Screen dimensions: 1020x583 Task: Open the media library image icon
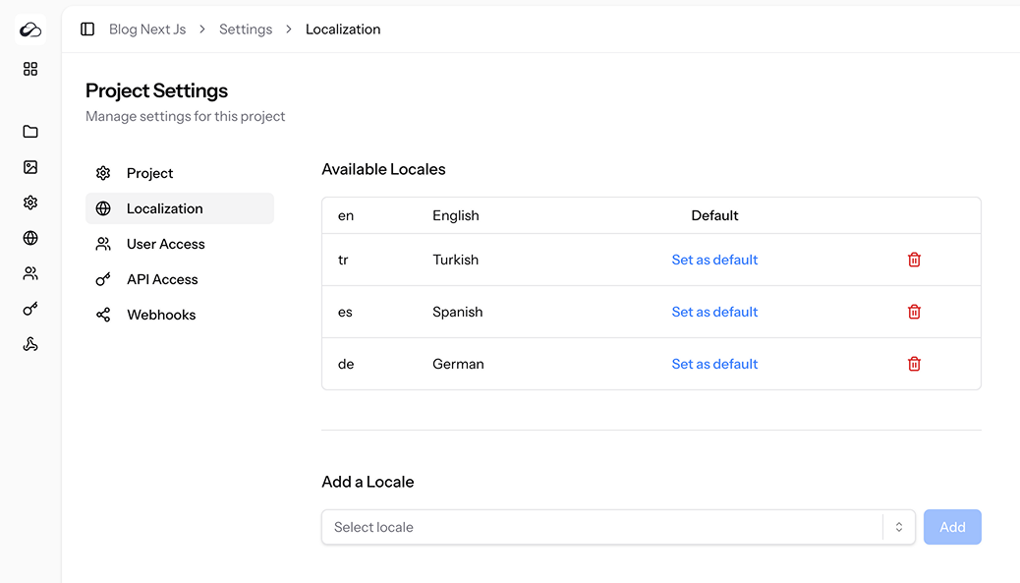click(x=29, y=166)
